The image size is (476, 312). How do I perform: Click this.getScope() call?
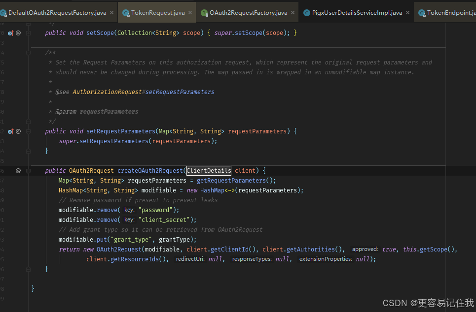coord(429,250)
